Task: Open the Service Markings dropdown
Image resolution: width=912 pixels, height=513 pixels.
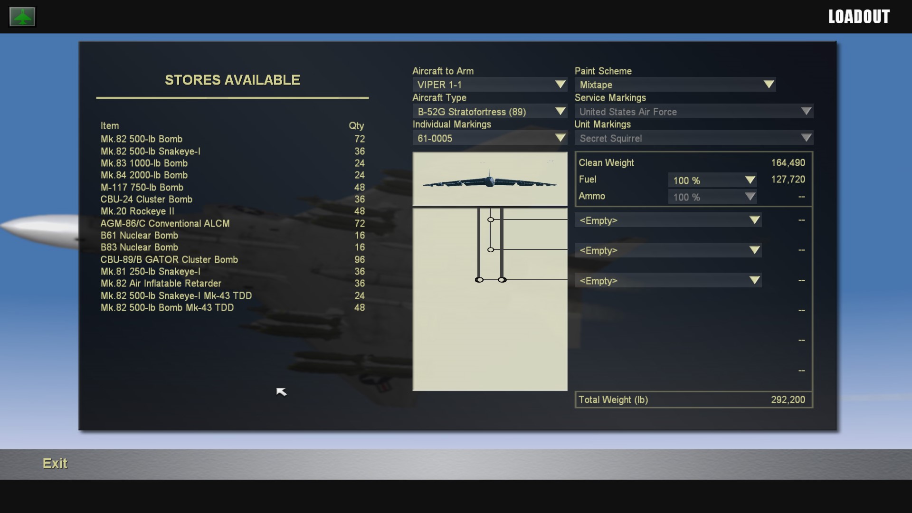Action: 694,112
